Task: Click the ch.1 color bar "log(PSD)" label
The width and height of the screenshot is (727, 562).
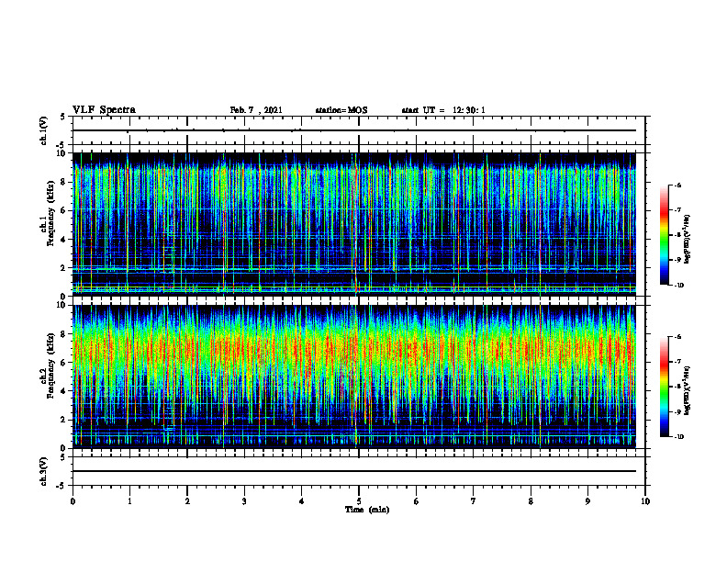Action: tap(687, 240)
